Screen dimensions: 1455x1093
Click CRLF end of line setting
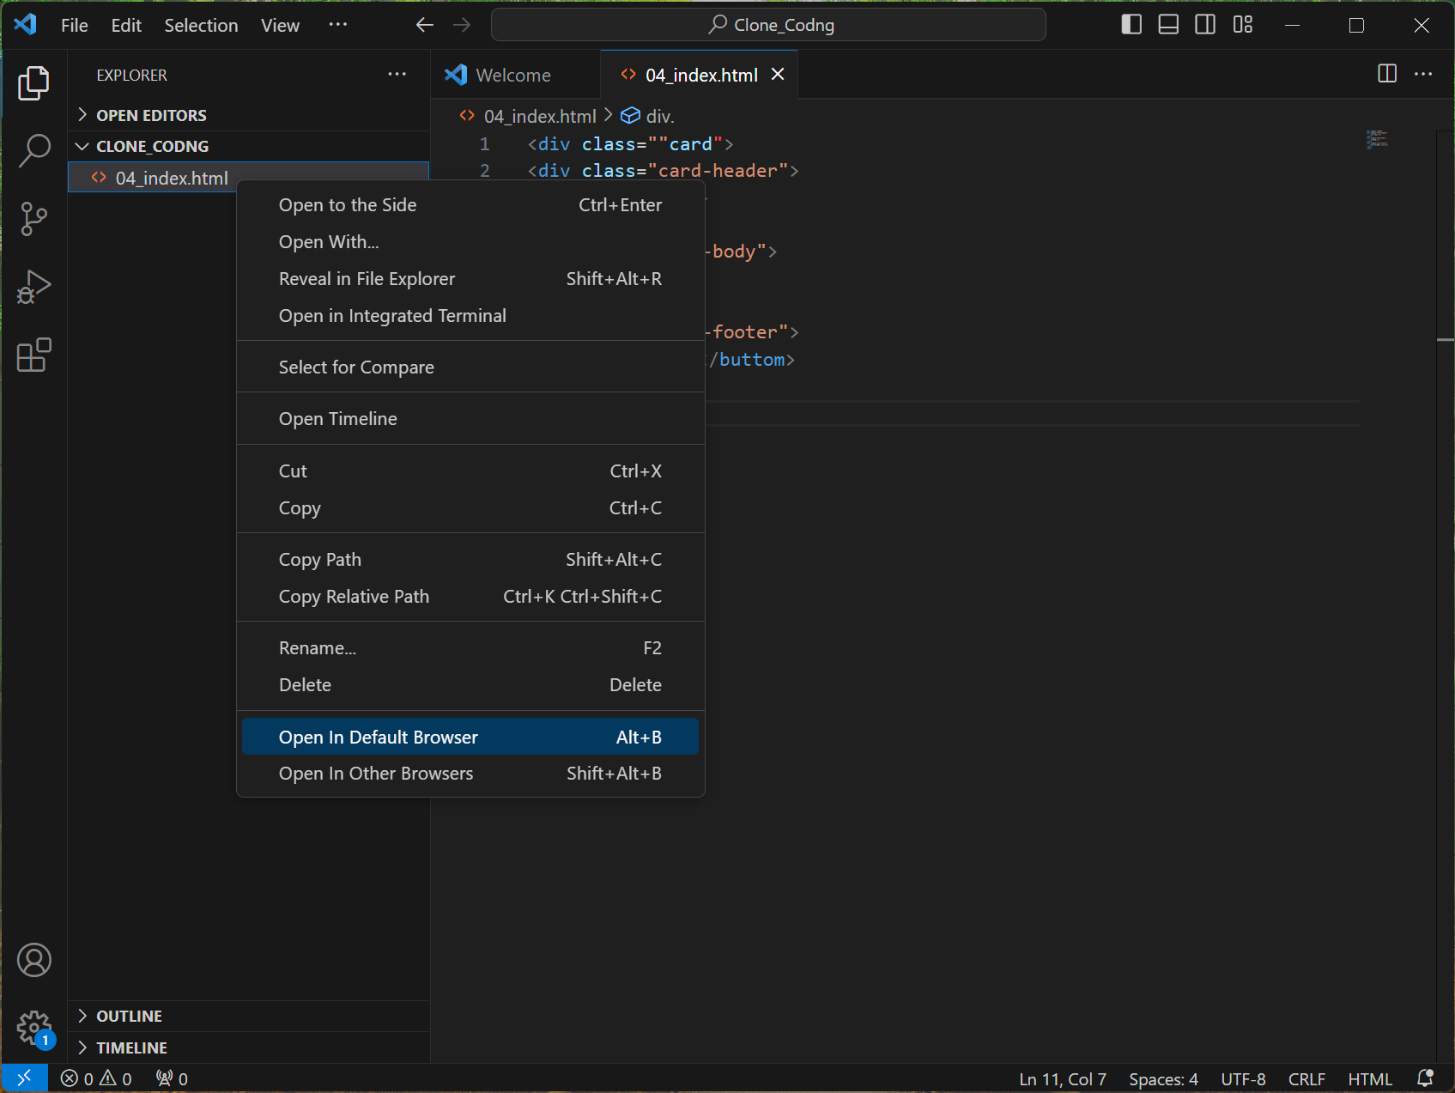point(1306,1078)
